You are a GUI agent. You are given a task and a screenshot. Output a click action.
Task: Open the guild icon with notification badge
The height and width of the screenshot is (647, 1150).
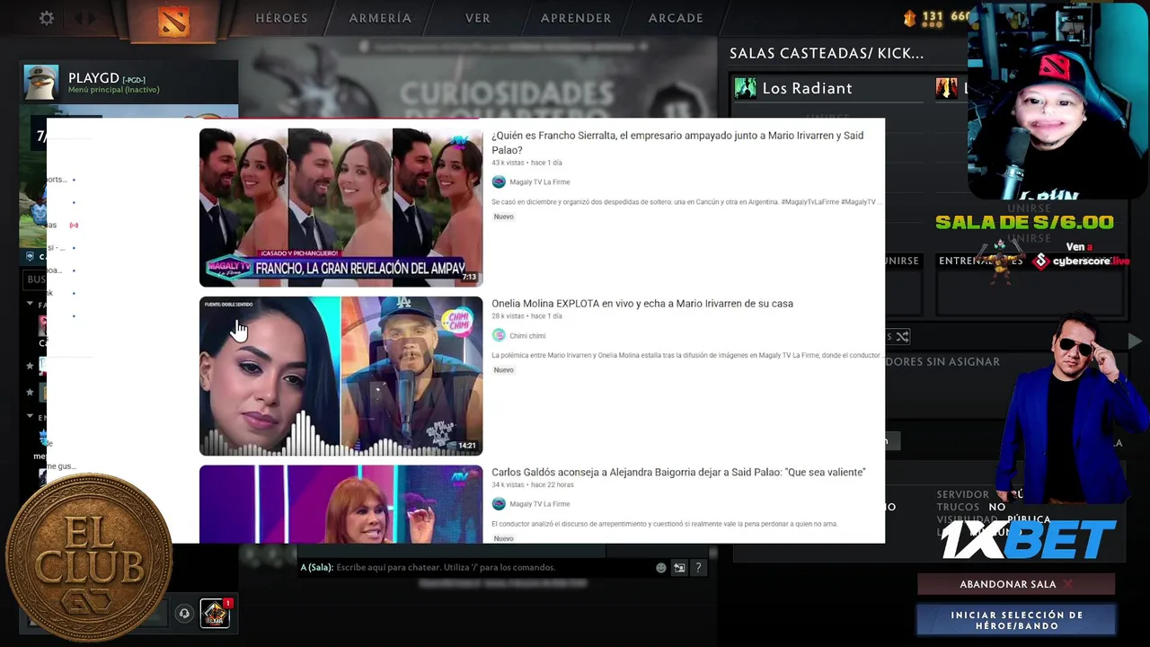coord(215,614)
